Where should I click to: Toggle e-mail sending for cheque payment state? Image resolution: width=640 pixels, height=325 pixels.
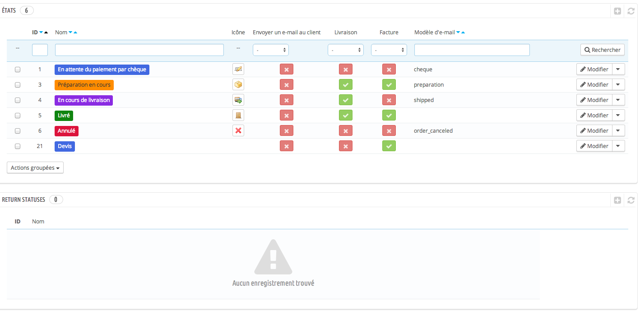tap(287, 70)
